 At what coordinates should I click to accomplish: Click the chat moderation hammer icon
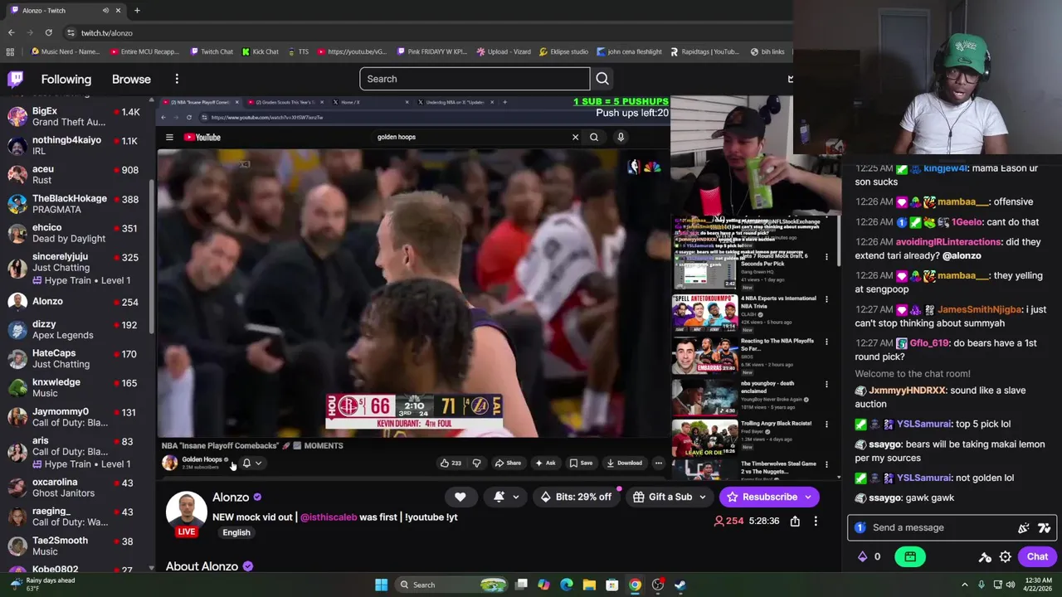(985, 556)
